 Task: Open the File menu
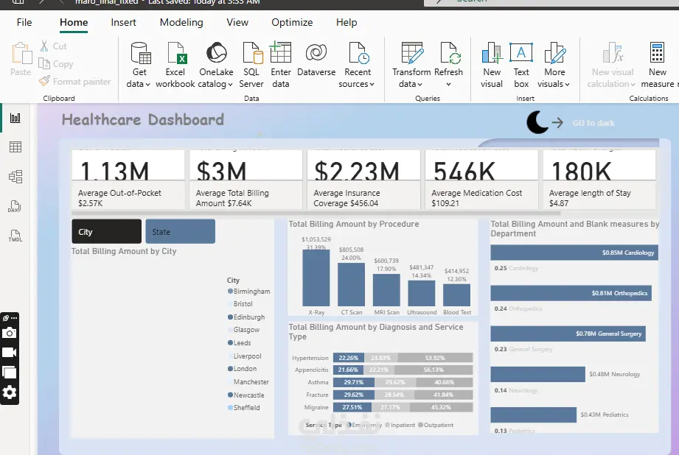click(24, 22)
